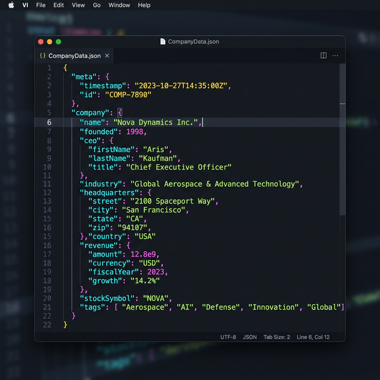380x380 pixels.
Task: Click the stockSymbol value "NOVA"
Action: coord(156,298)
